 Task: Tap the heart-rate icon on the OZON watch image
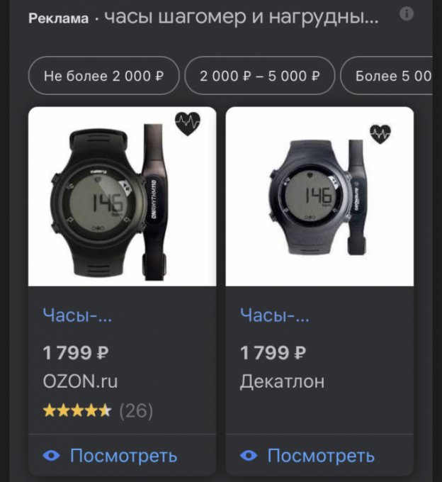188,124
